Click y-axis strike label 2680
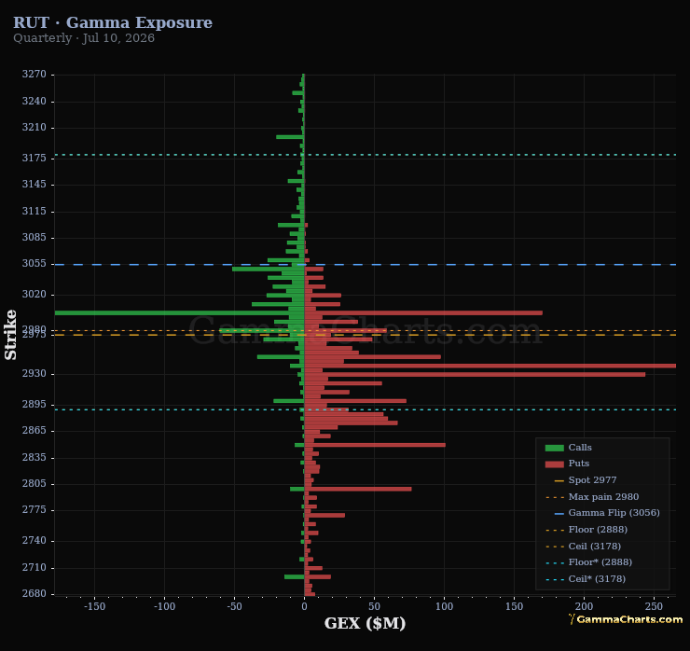 coord(34,593)
